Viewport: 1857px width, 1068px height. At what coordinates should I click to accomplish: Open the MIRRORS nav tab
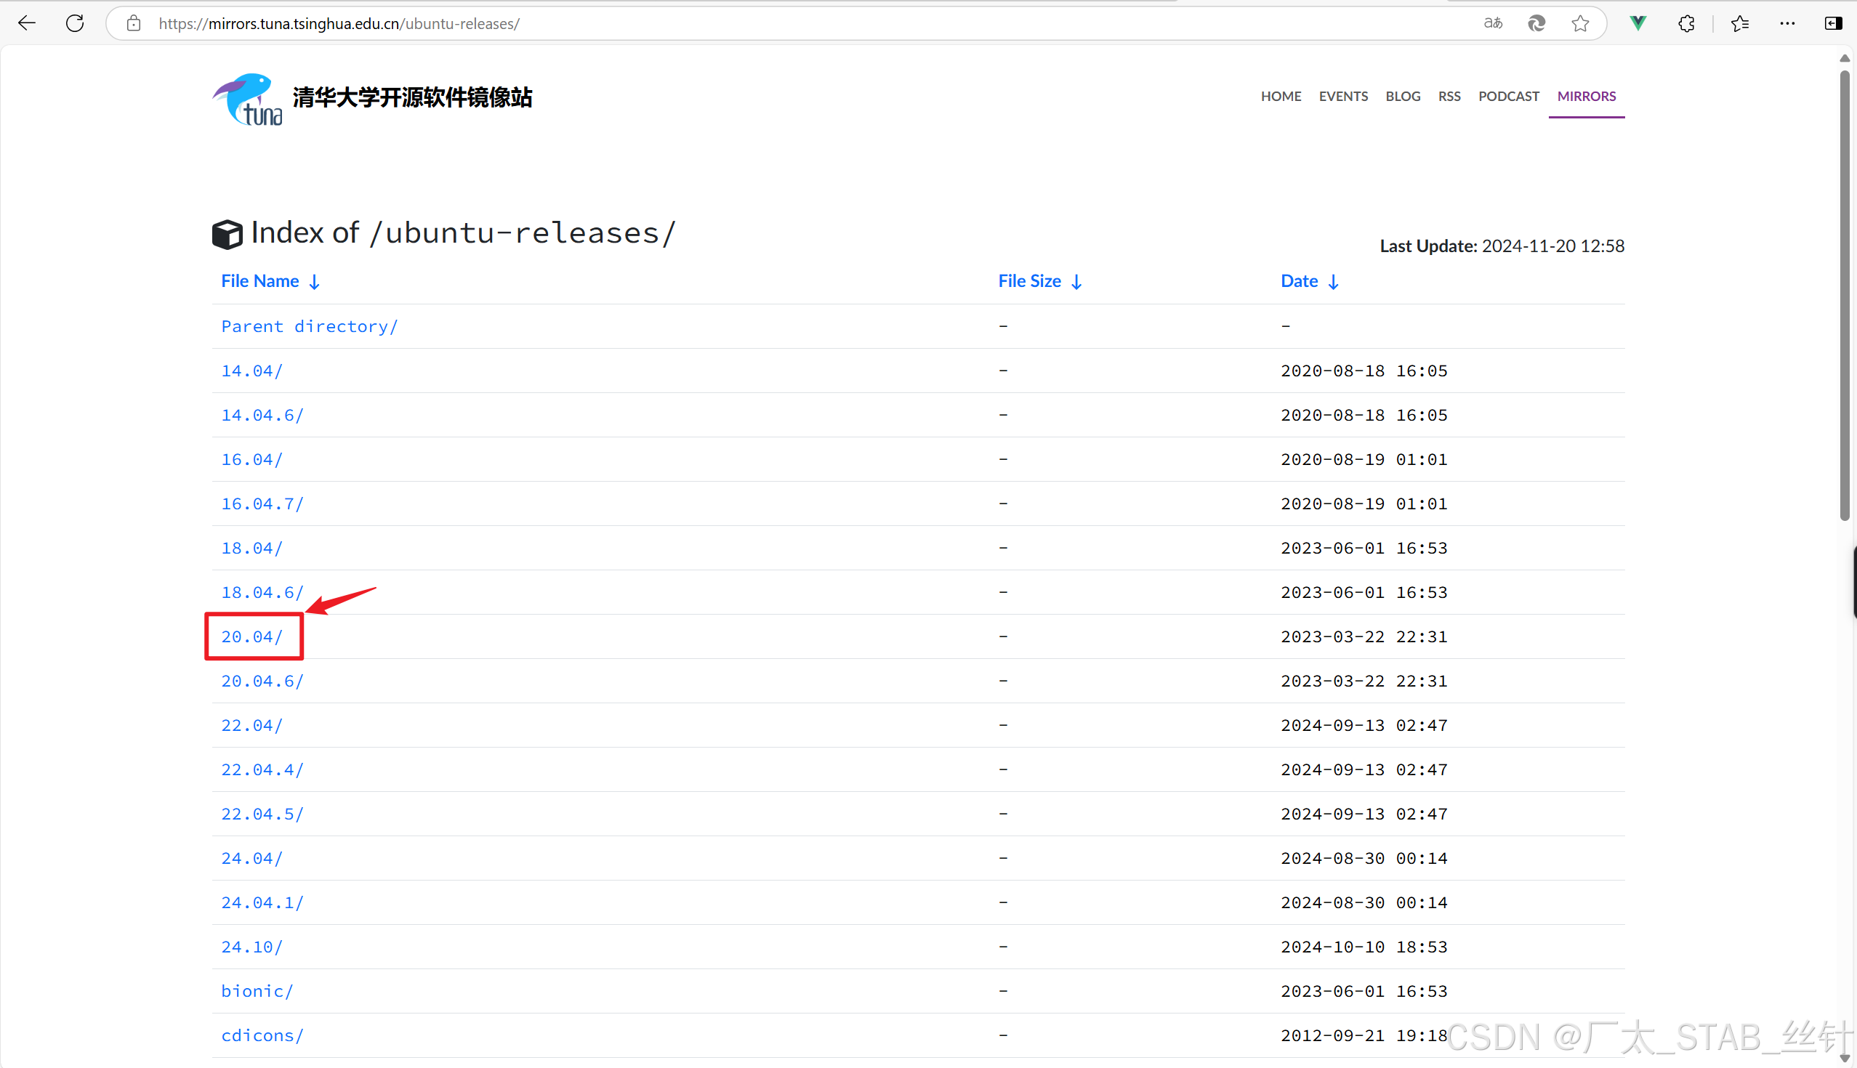point(1585,96)
